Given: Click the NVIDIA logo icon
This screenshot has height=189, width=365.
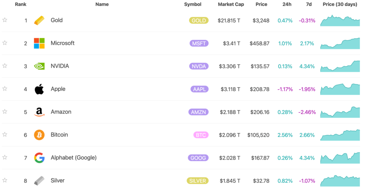Looking at the screenshot, I should [39, 66].
